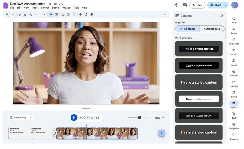Open the Help menu

(x=84, y=8)
